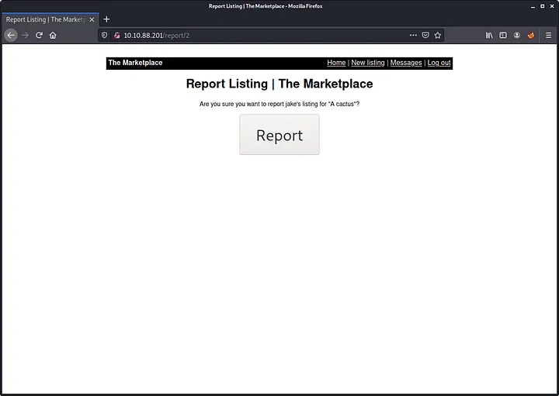559x396 pixels.
Task: Bookmark this page with the star icon
Action: (x=438, y=35)
